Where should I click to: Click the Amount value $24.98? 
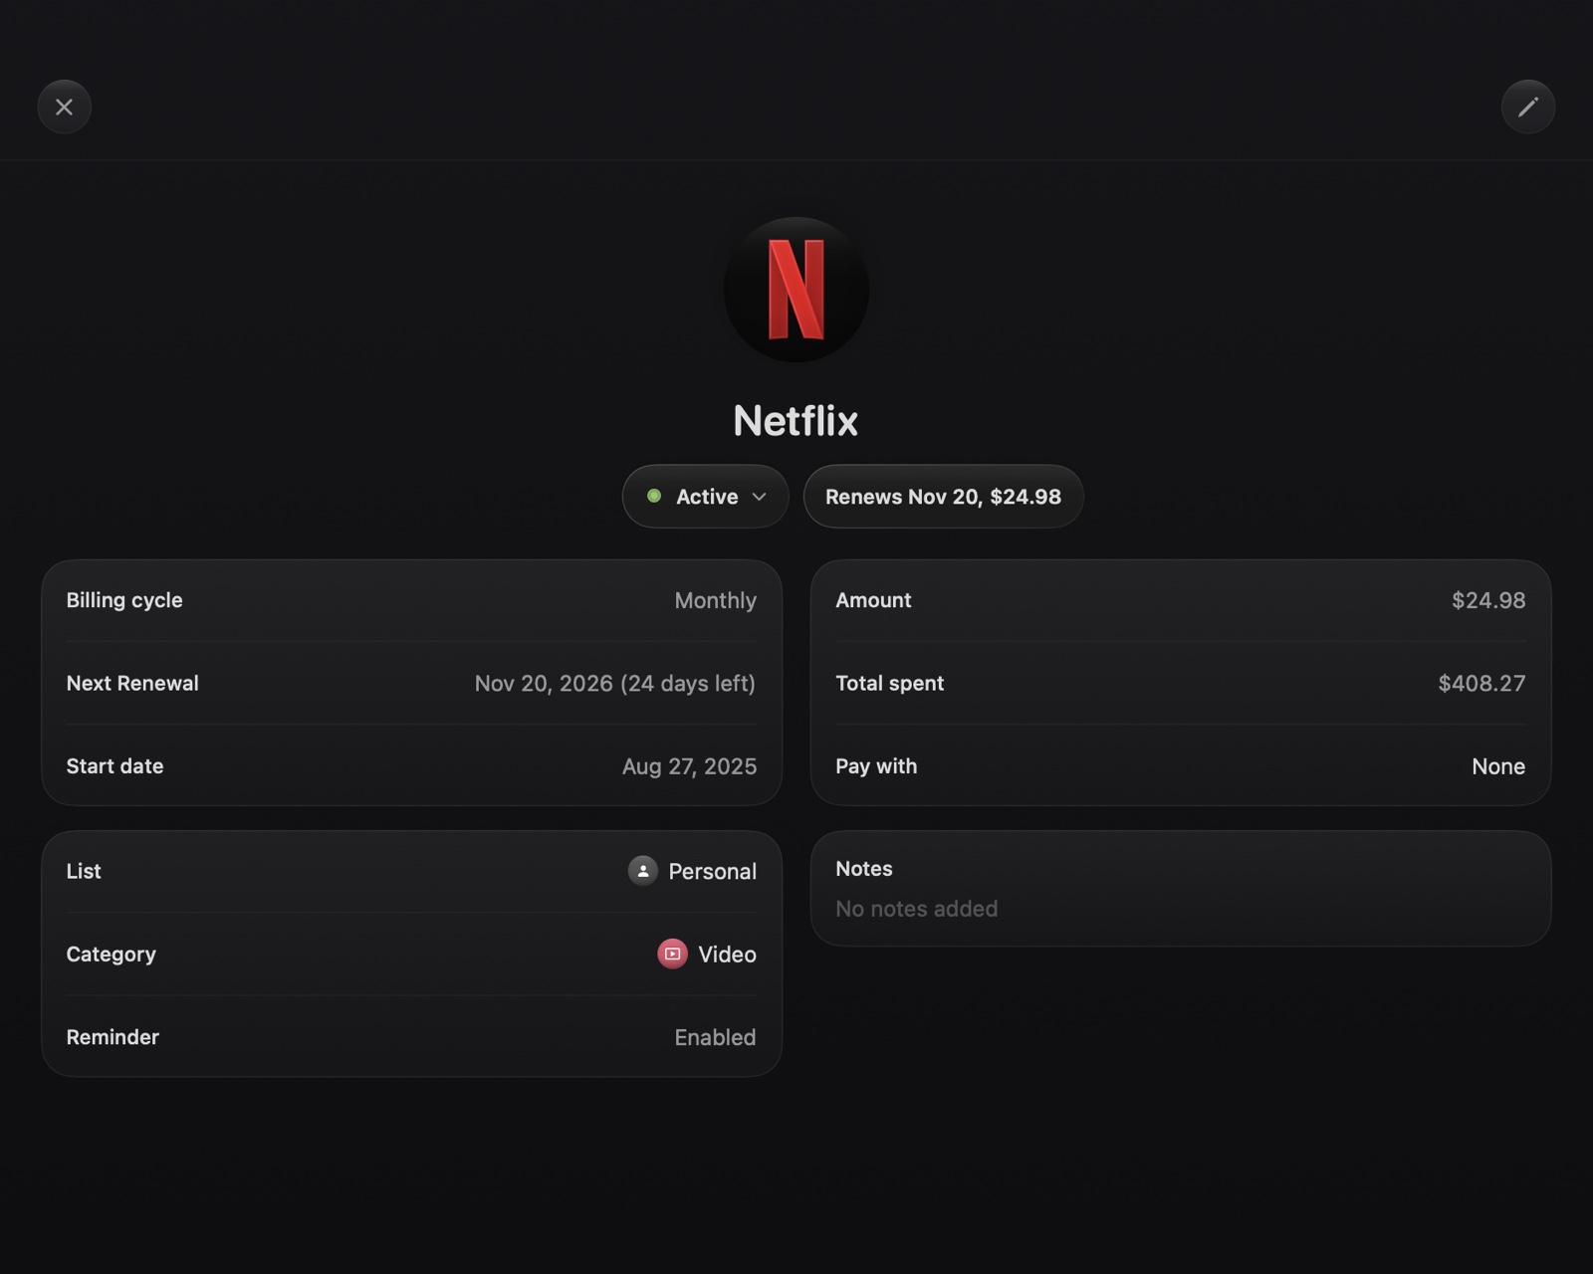coord(1488,600)
